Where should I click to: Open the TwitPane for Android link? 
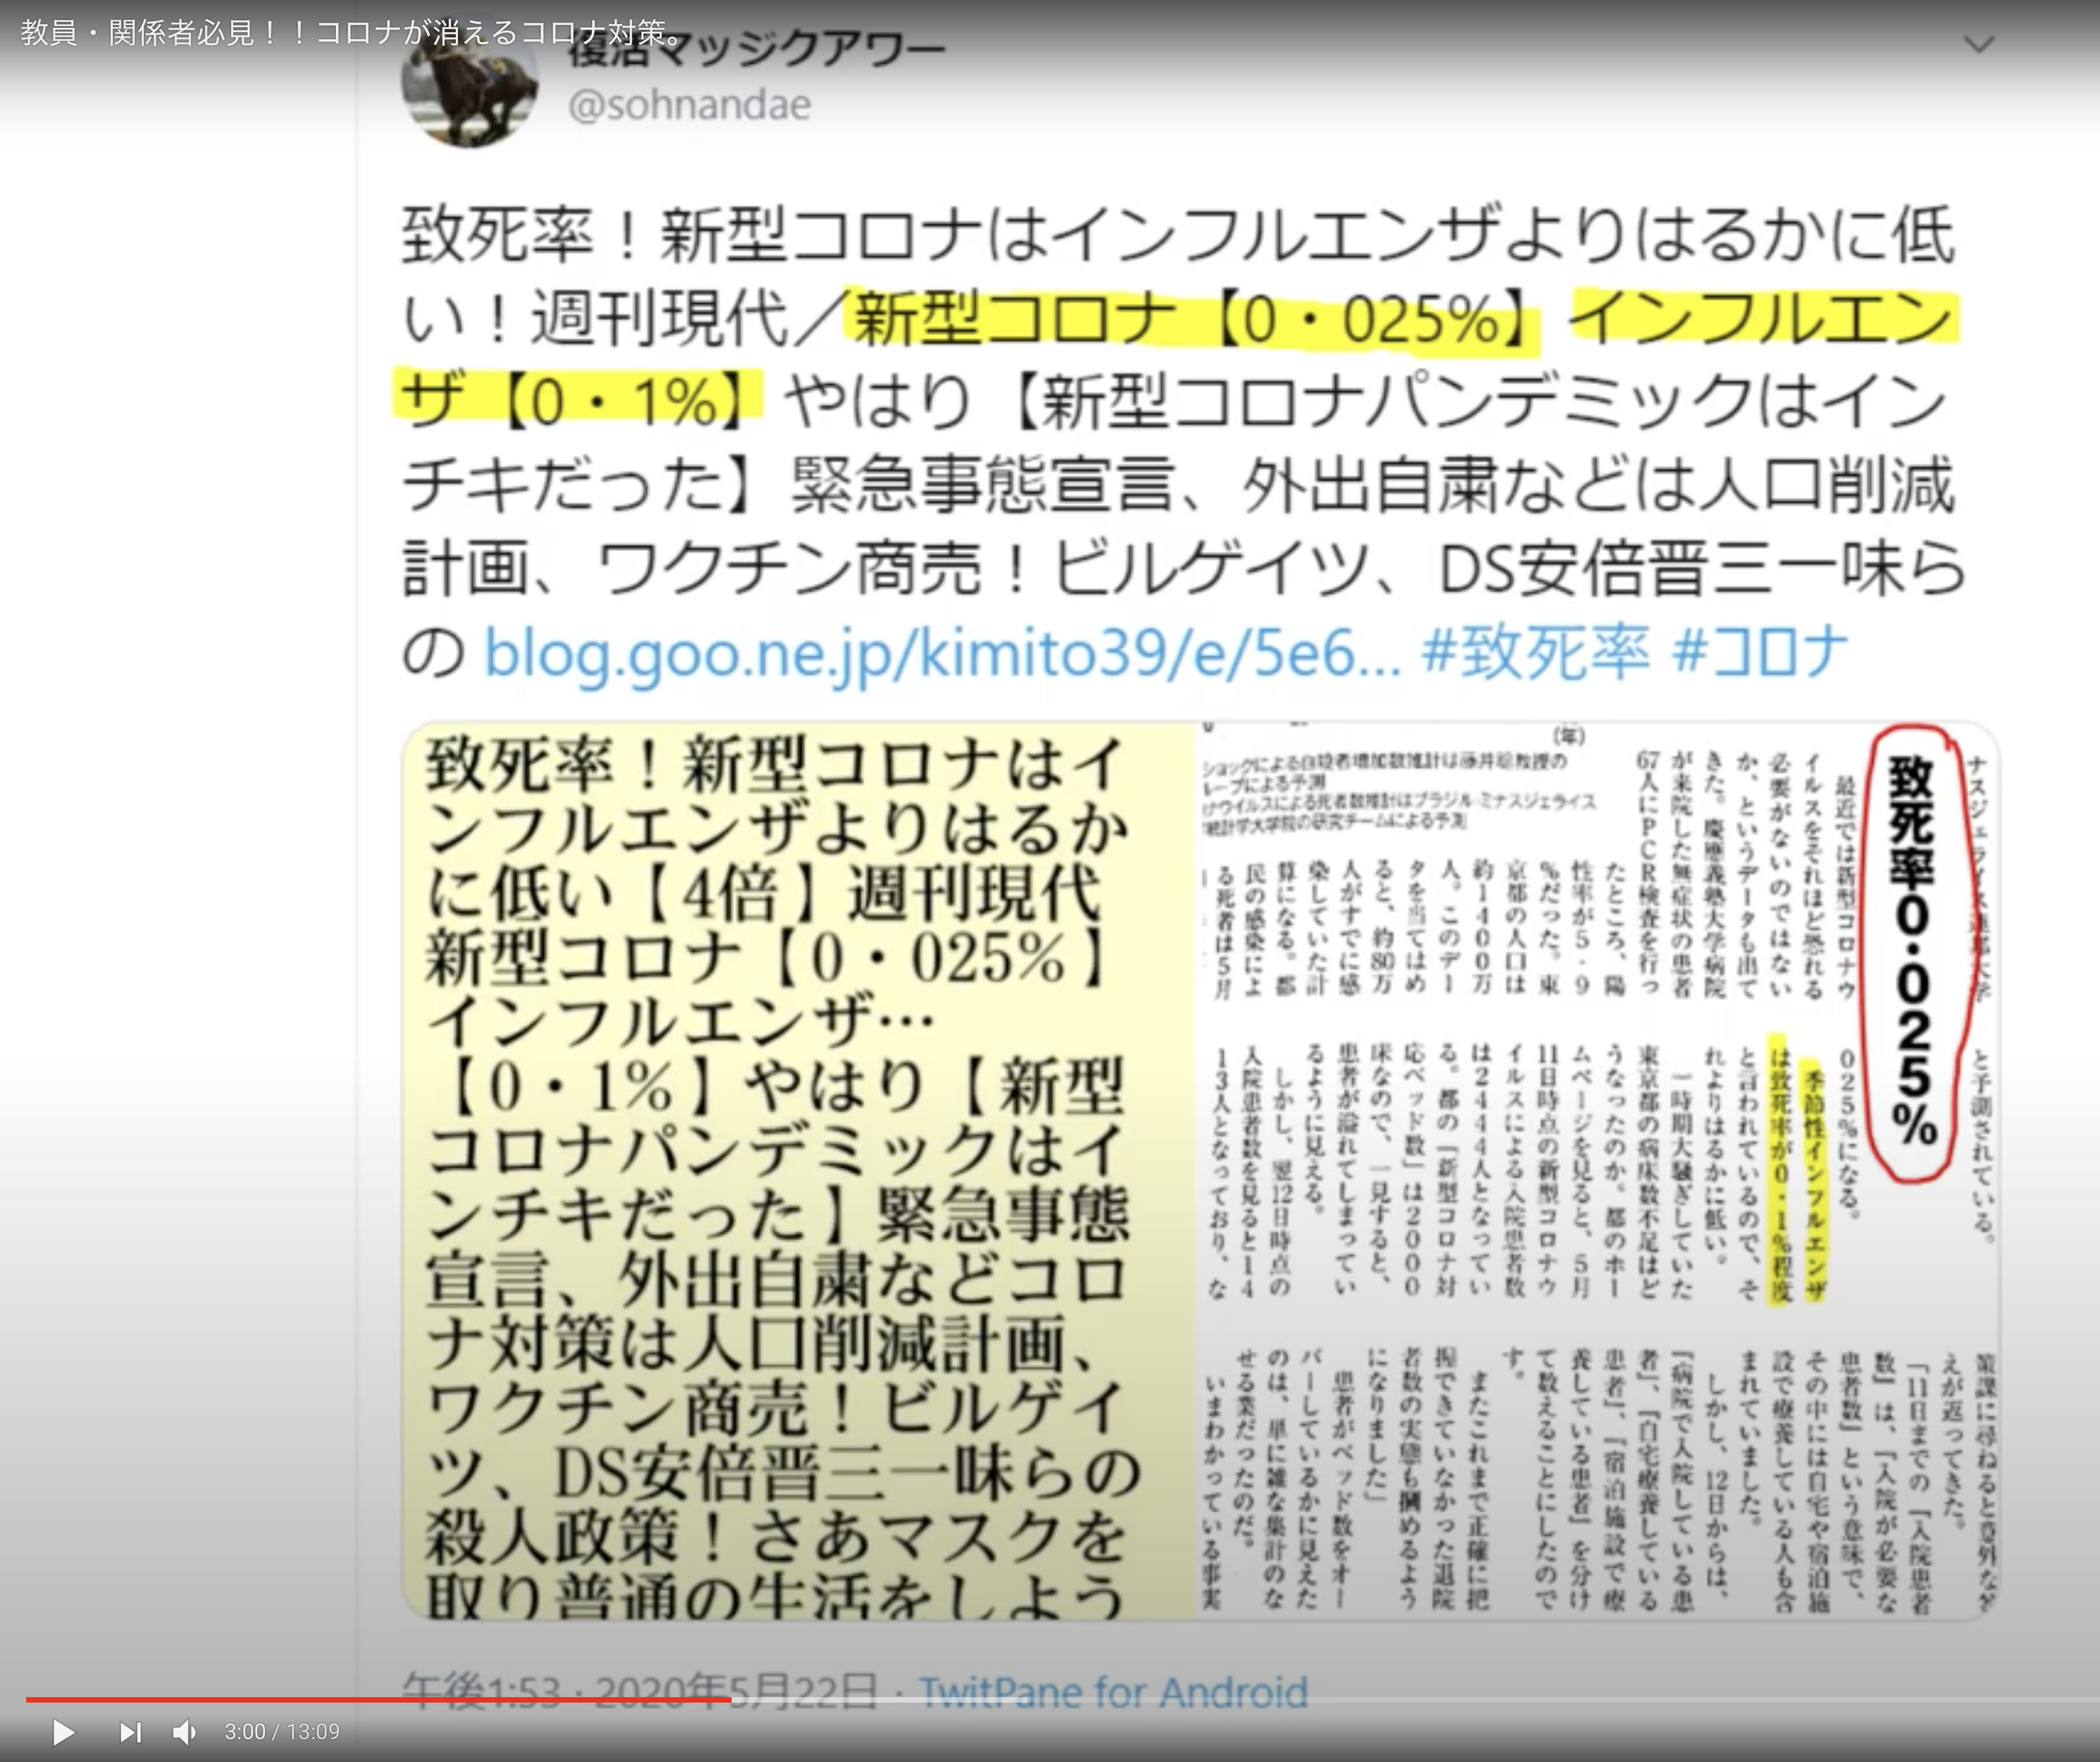(1113, 1692)
